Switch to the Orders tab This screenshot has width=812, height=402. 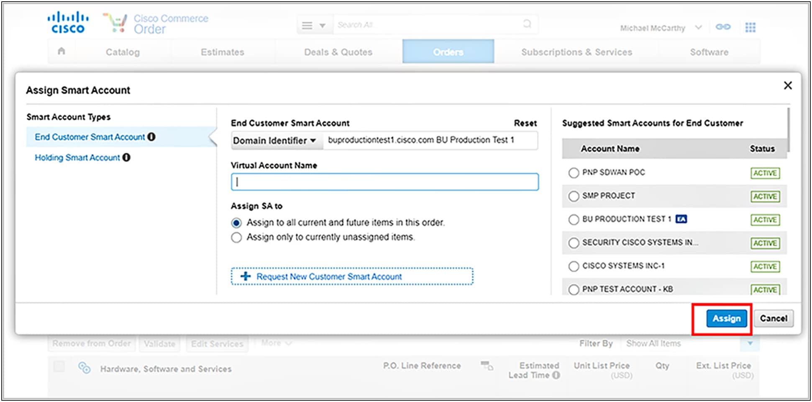tap(448, 52)
